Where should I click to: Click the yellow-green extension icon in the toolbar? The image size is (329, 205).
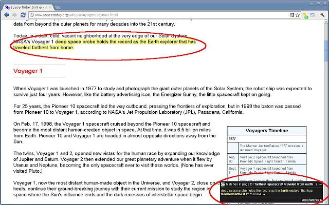click(306, 15)
